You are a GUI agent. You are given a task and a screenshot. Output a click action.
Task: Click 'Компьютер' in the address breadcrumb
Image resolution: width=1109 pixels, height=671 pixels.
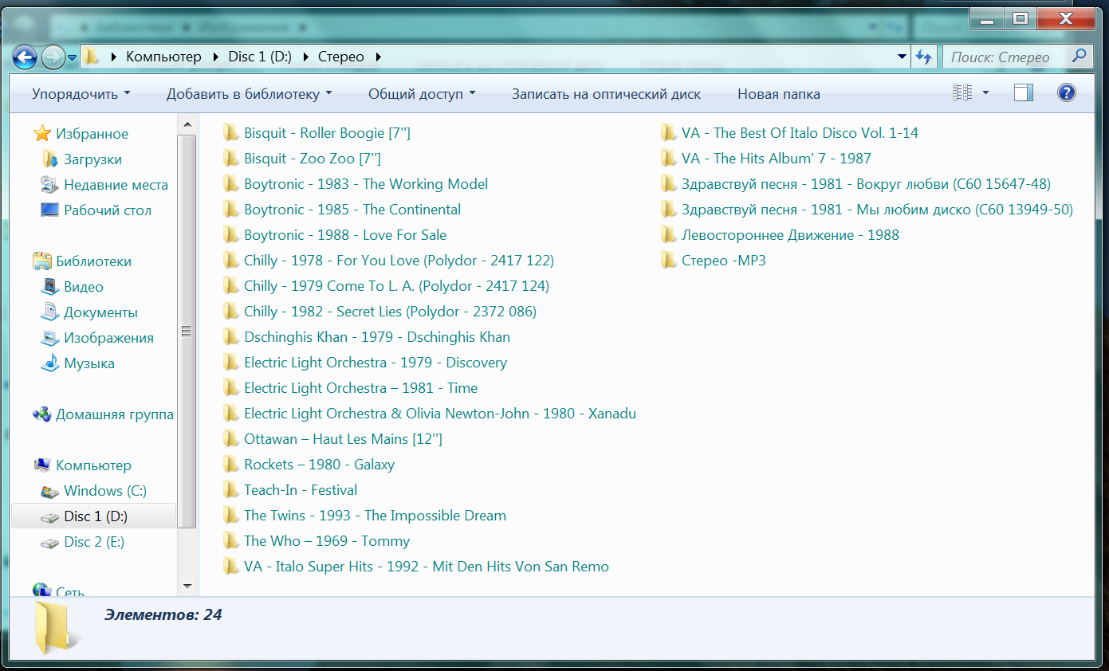pos(164,57)
